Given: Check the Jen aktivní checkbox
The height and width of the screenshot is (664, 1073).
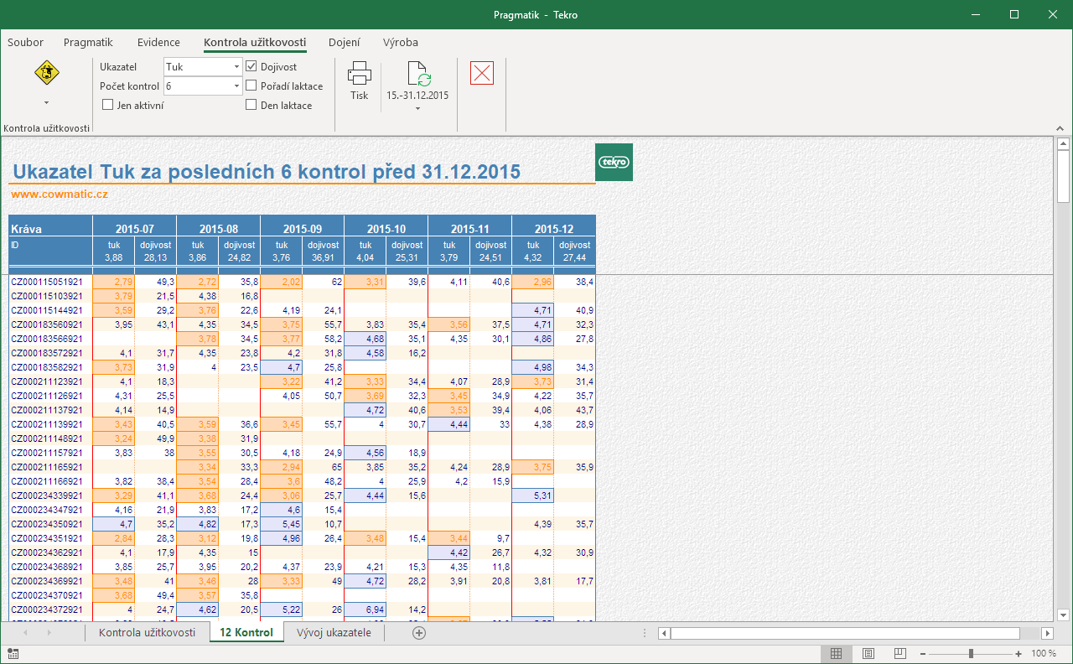Looking at the screenshot, I should (107, 105).
